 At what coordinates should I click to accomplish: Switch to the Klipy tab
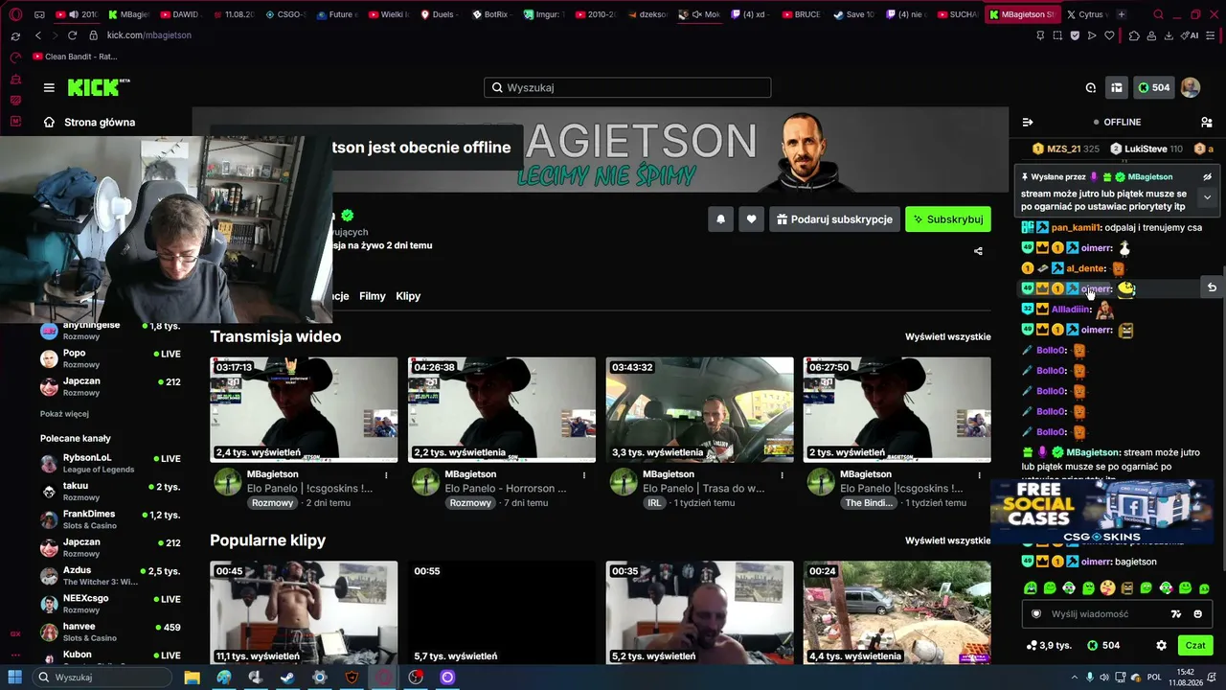(408, 296)
